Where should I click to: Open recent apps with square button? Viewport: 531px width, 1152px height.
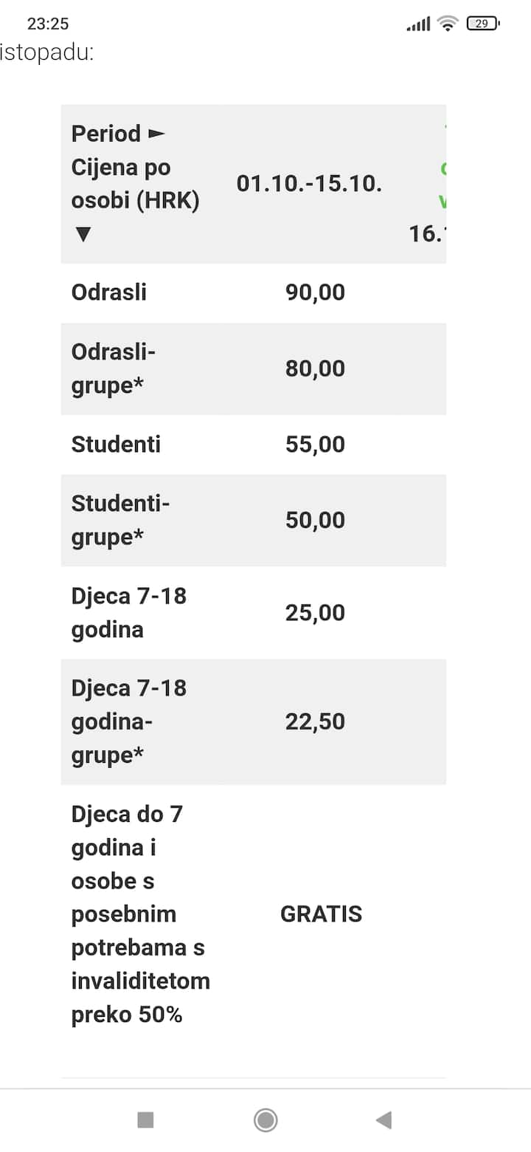click(145, 1120)
